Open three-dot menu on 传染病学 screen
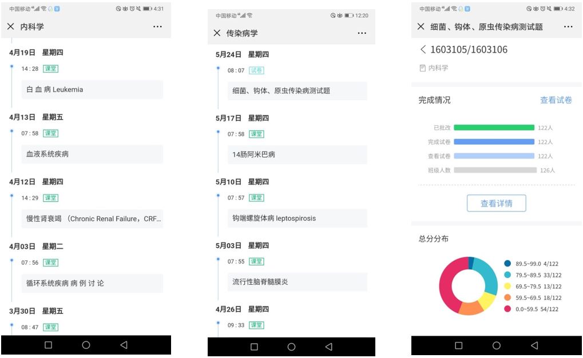Screen dimensions: 583x358 [362, 33]
